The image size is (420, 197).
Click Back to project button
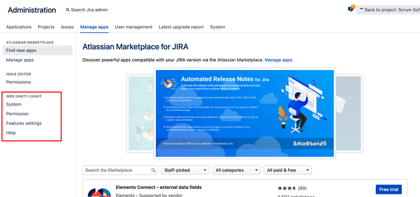point(388,10)
